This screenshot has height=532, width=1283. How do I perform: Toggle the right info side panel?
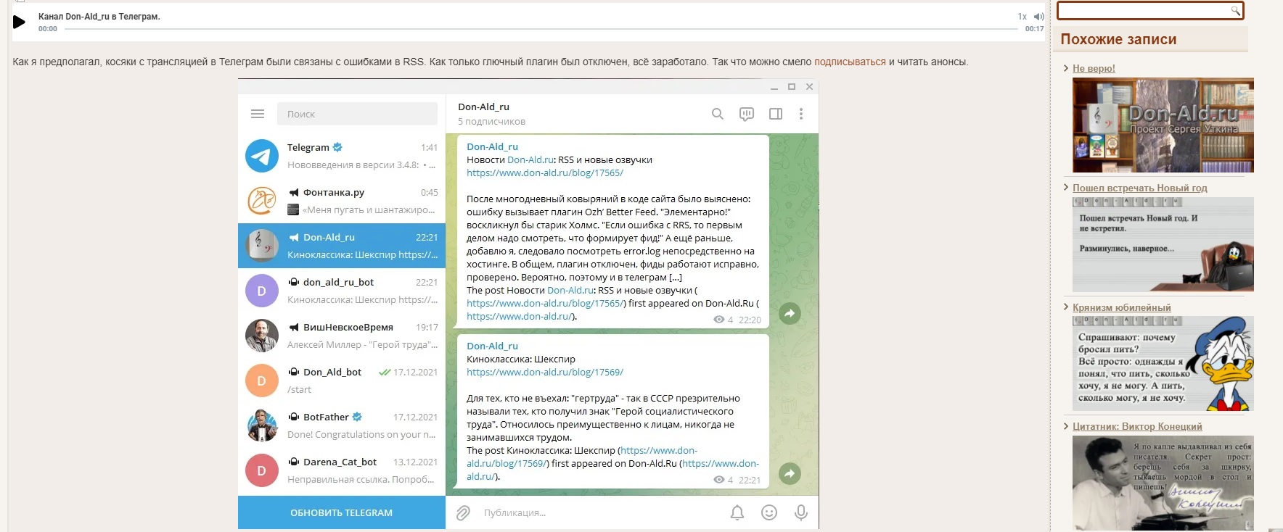(x=776, y=114)
